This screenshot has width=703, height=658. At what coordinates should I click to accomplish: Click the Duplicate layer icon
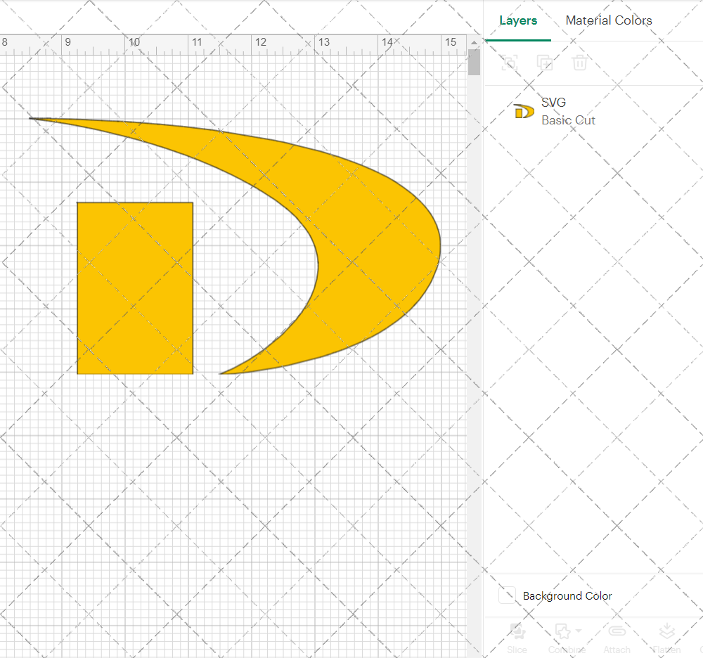coord(545,63)
